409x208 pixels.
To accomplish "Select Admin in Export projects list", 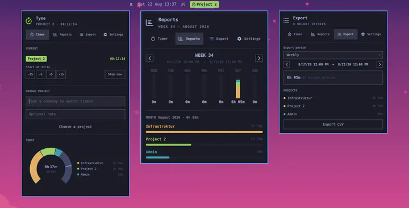I will pos(333,114).
